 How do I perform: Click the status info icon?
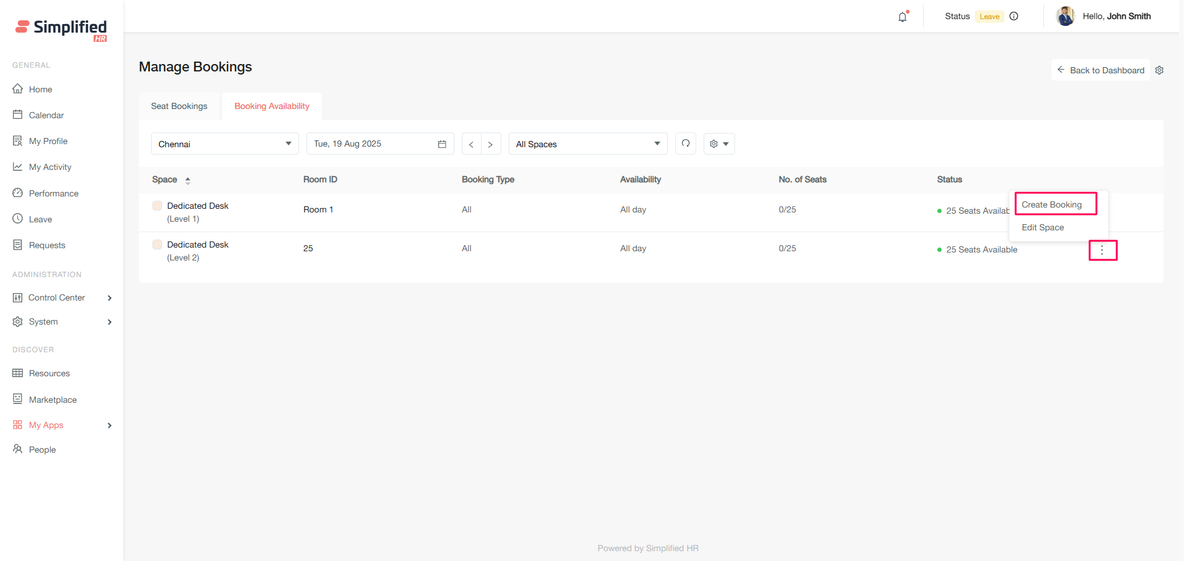1014,17
